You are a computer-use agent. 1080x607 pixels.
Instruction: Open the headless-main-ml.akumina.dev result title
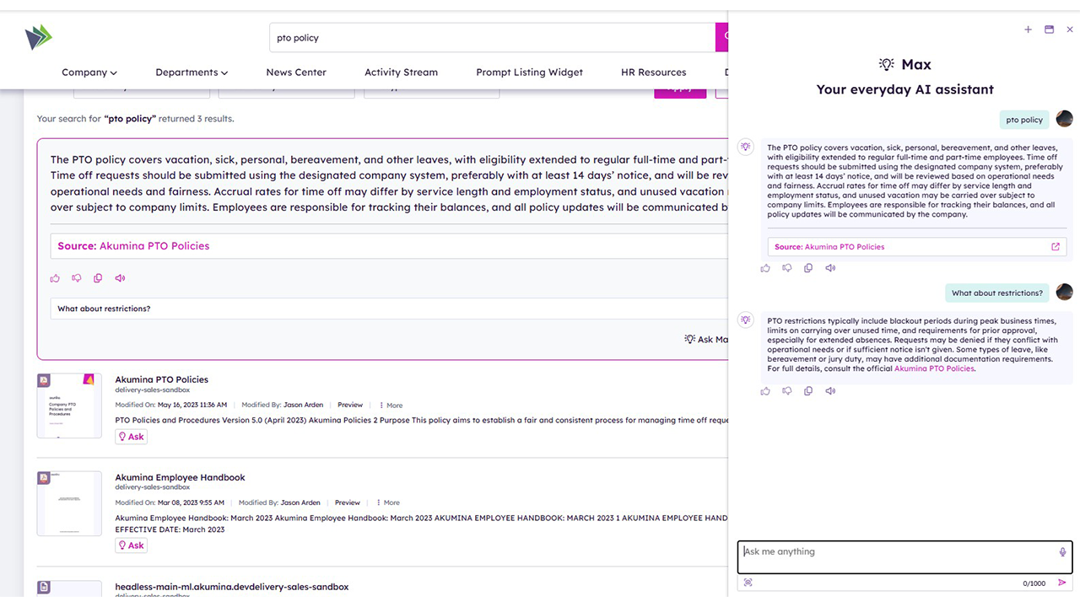pos(231,587)
